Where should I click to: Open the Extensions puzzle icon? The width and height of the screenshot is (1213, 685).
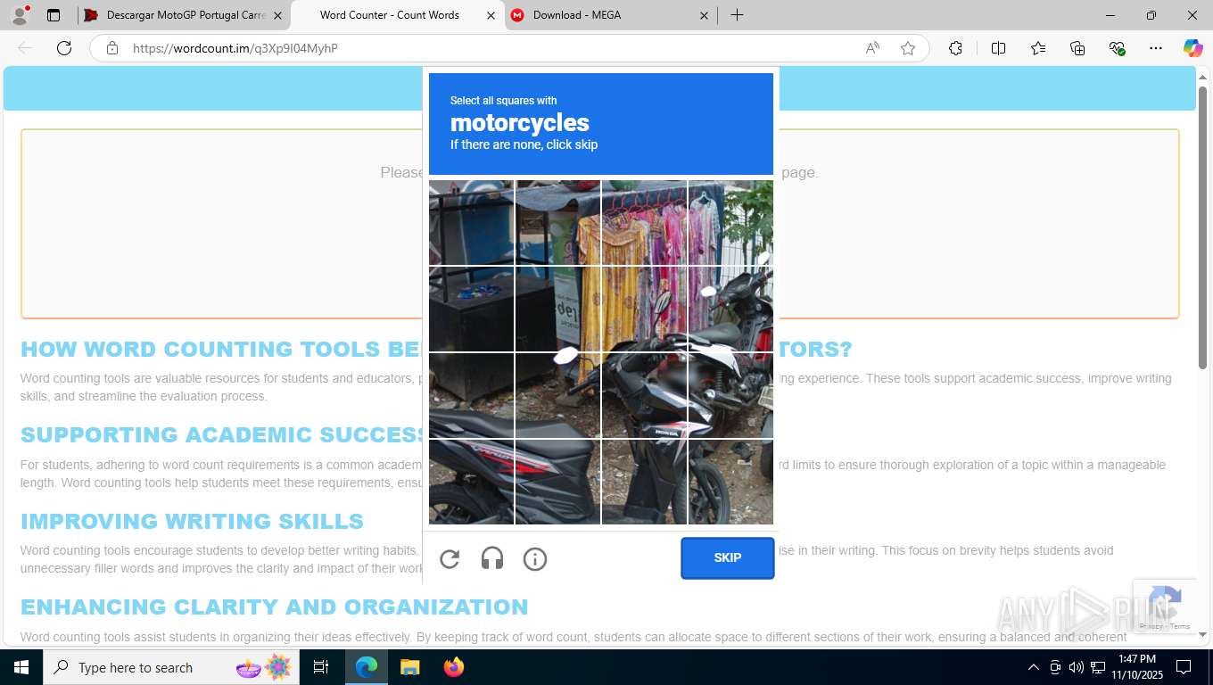(x=955, y=48)
